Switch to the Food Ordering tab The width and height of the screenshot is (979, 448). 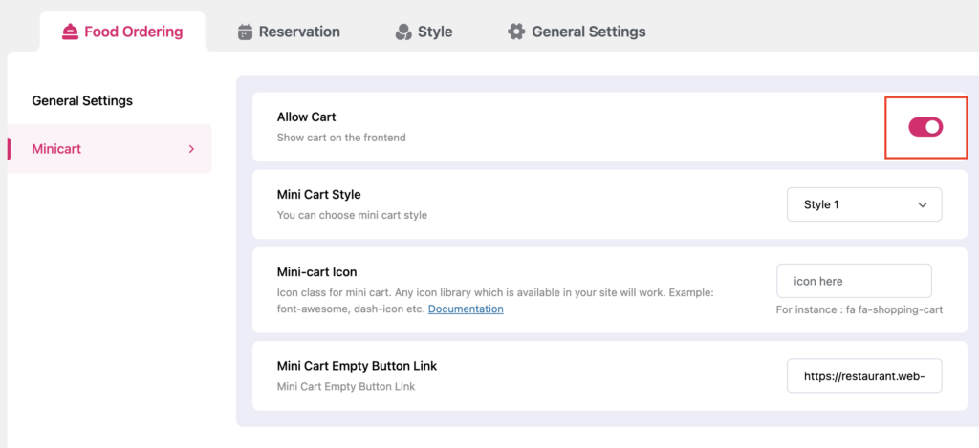click(x=133, y=32)
